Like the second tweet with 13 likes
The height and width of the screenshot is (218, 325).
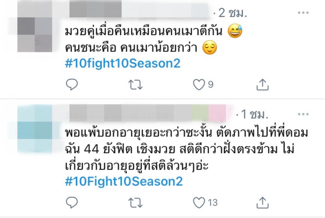pos(205,203)
